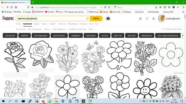Click the shield protection icon in the Yandex header

[147, 18]
